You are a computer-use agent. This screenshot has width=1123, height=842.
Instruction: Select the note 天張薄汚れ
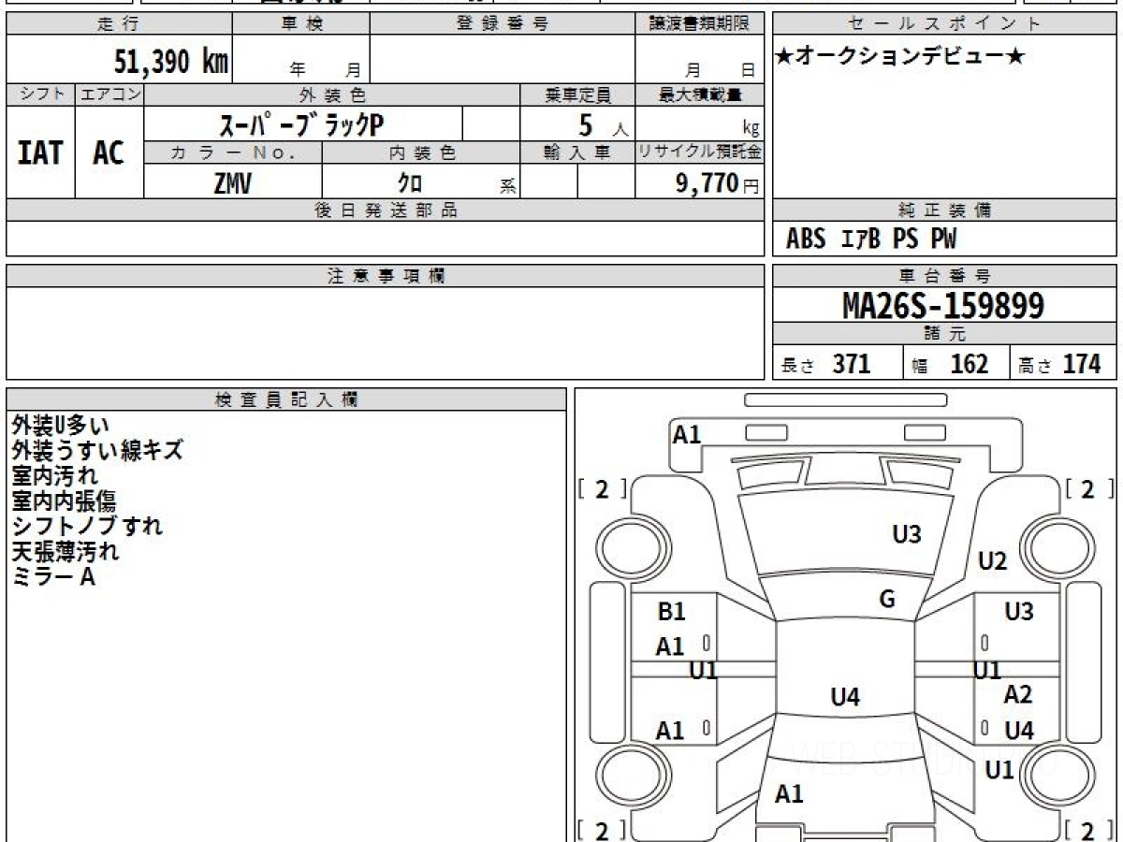(x=66, y=552)
